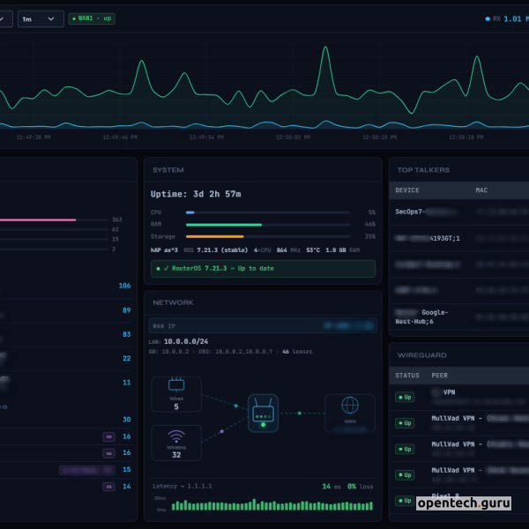Open the 1m time range dropdown
This screenshot has width=529, height=529.
[x=41, y=19]
